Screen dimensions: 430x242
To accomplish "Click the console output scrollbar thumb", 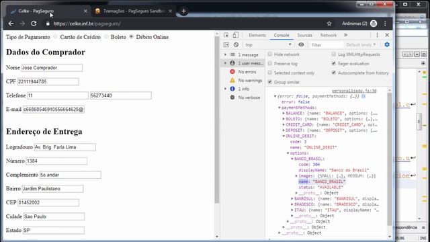I will click(x=390, y=159).
